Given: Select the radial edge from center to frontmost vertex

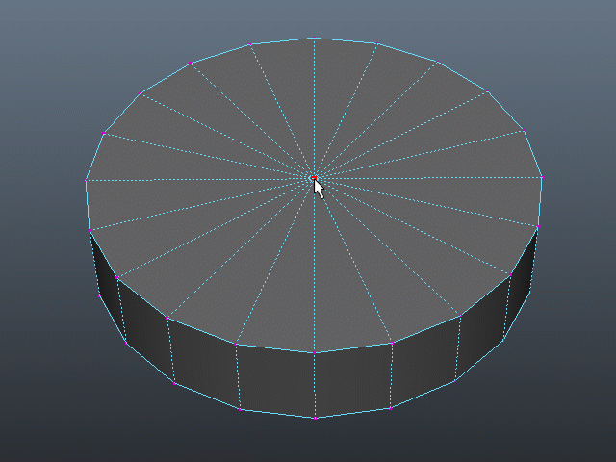Looking at the screenshot, I should point(314,268).
